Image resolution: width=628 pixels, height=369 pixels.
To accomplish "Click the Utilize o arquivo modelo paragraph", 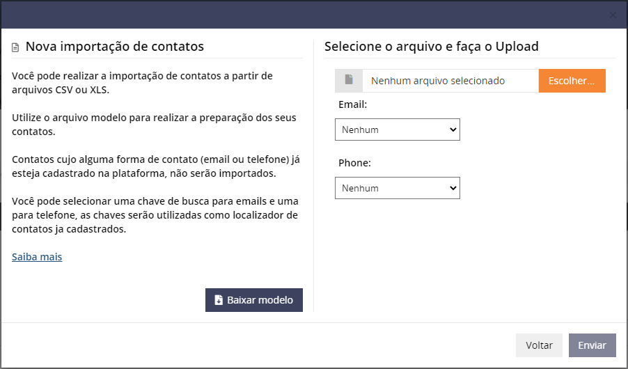I will point(154,125).
